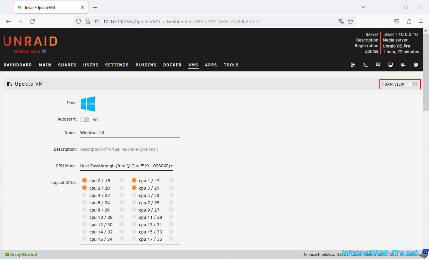Toggle the help question mark icon
429x259 pixels.
[x=416, y=65]
